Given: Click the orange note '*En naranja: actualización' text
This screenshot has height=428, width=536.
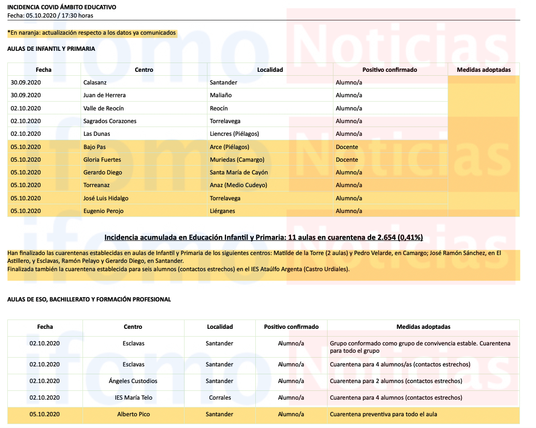Looking at the screenshot, I should pyautogui.click(x=92, y=33).
